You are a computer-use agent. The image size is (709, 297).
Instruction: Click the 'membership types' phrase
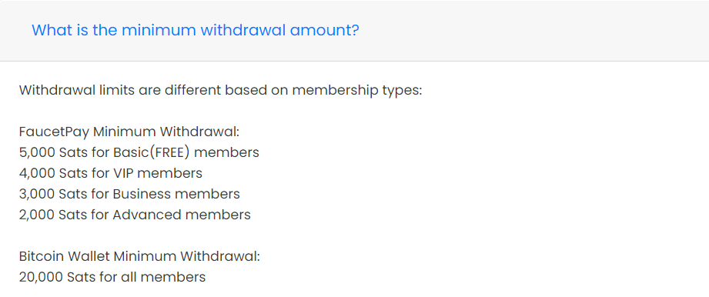(356, 91)
